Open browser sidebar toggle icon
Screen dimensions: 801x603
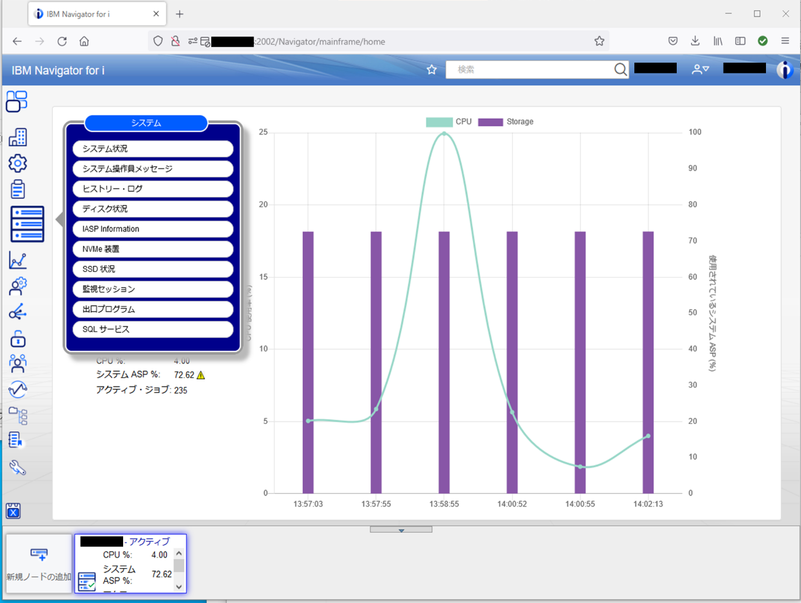point(740,41)
